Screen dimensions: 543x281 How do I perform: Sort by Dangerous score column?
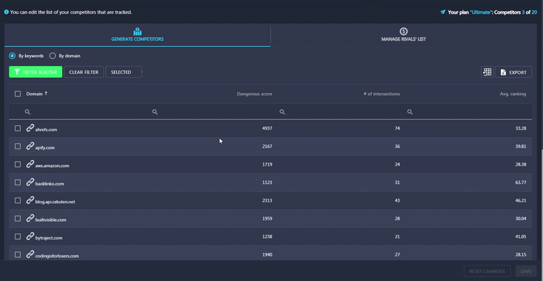(x=255, y=94)
